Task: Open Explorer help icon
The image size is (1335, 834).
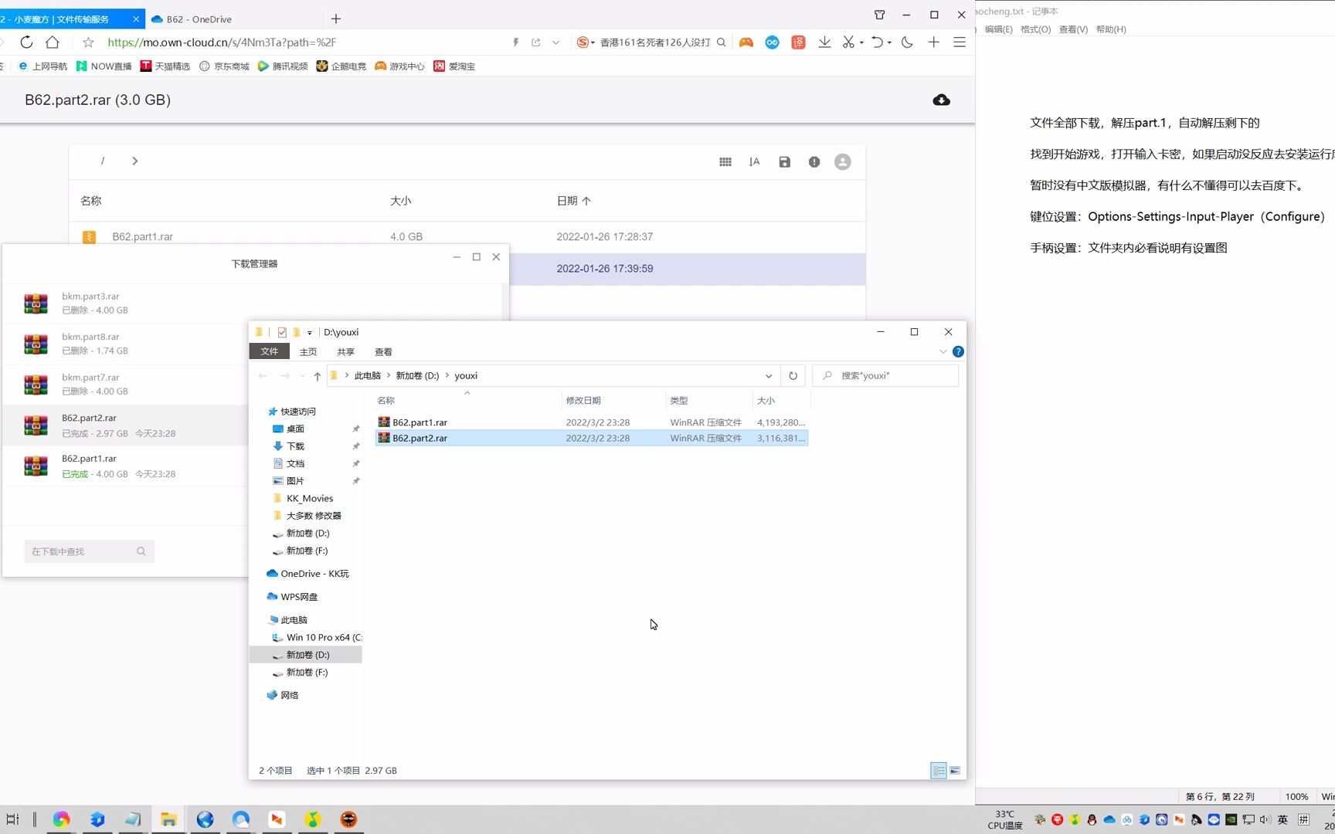Action: [958, 351]
